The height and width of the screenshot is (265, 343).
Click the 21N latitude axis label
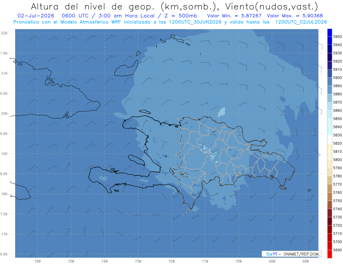[4, 73]
